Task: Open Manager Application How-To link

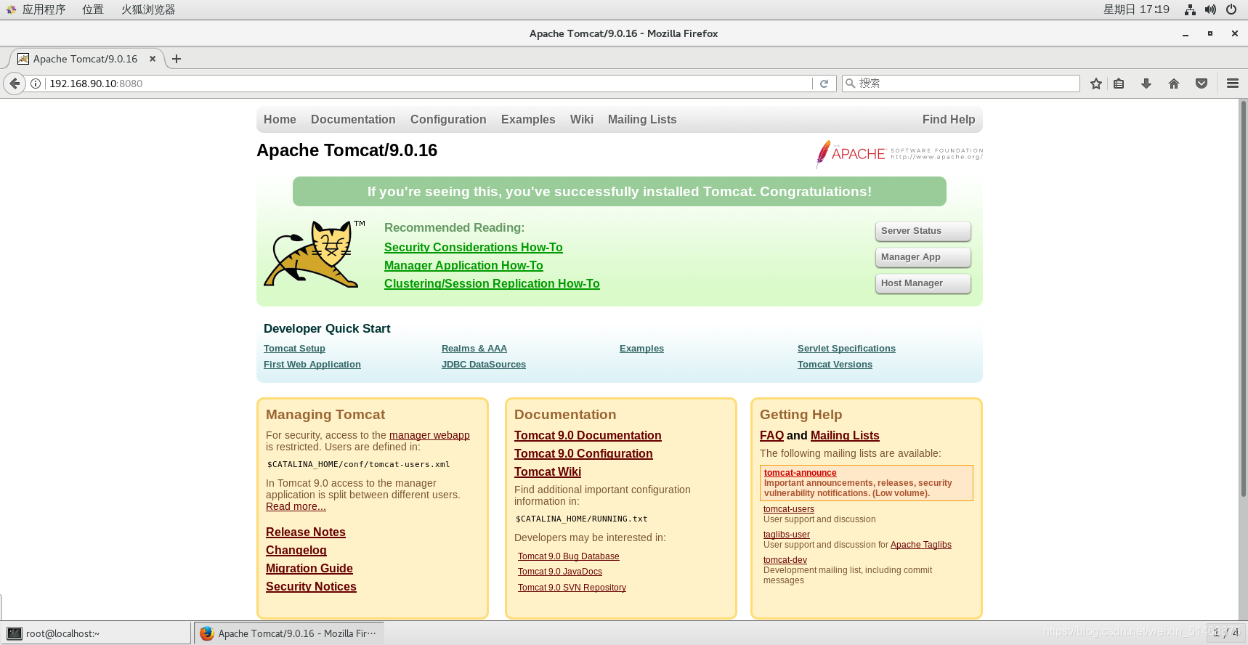Action: coord(463,266)
